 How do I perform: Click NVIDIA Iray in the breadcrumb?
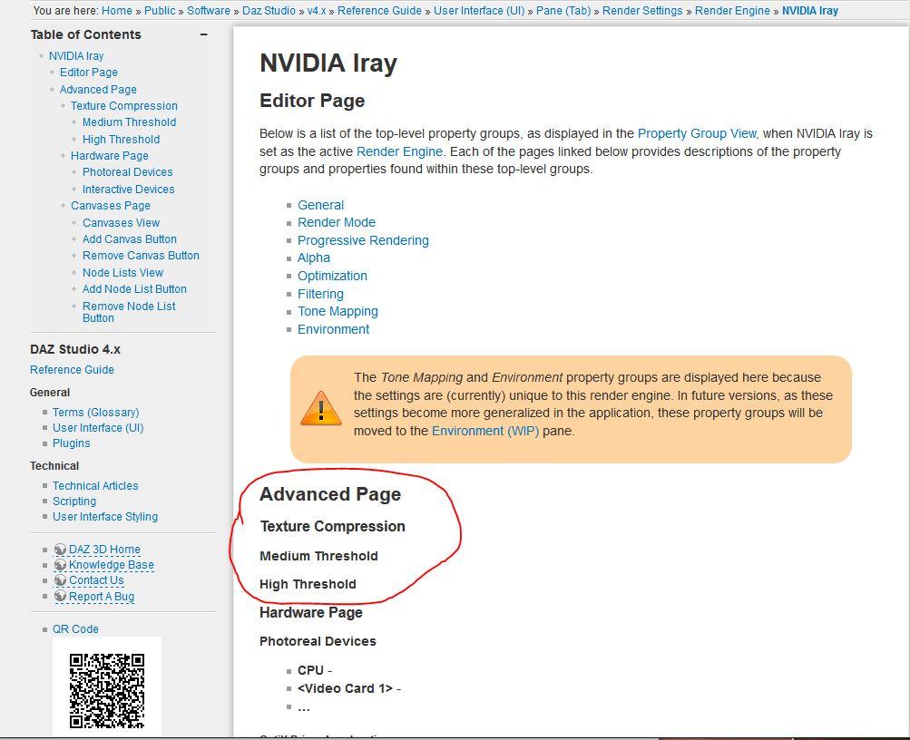(810, 11)
